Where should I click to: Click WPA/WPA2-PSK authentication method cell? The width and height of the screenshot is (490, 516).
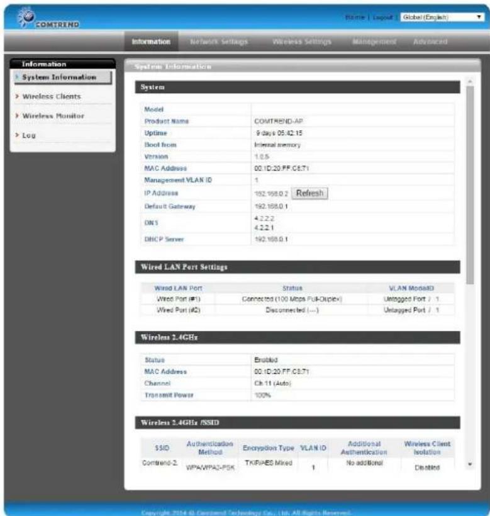(211, 468)
